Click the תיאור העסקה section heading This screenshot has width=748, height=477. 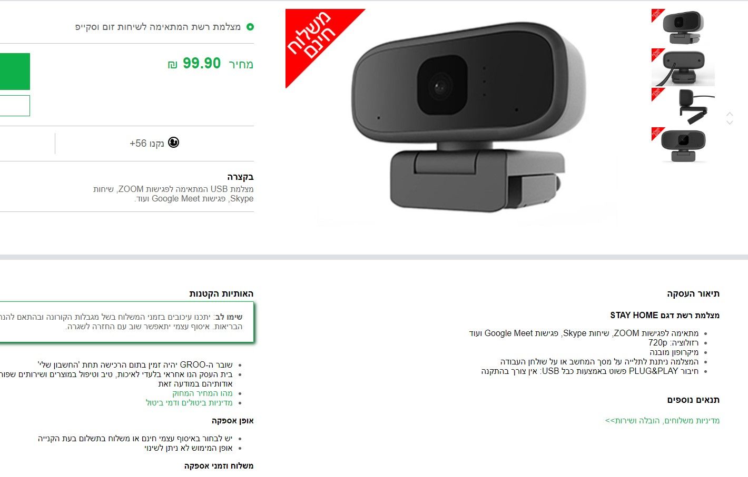[x=693, y=294]
